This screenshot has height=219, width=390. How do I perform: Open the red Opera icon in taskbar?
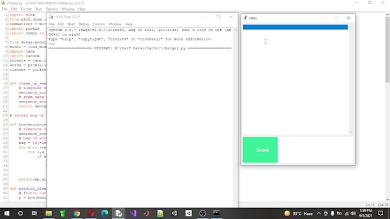[91, 213]
